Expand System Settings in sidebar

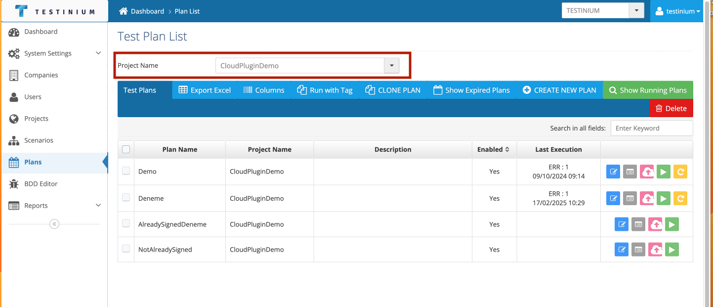point(54,53)
